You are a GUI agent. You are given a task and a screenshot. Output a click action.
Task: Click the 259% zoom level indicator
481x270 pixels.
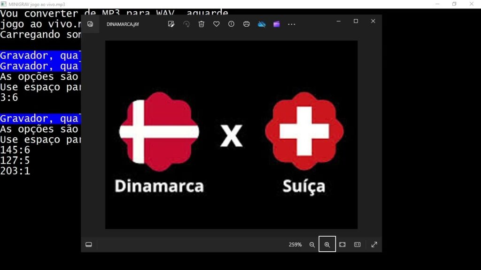(295, 244)
